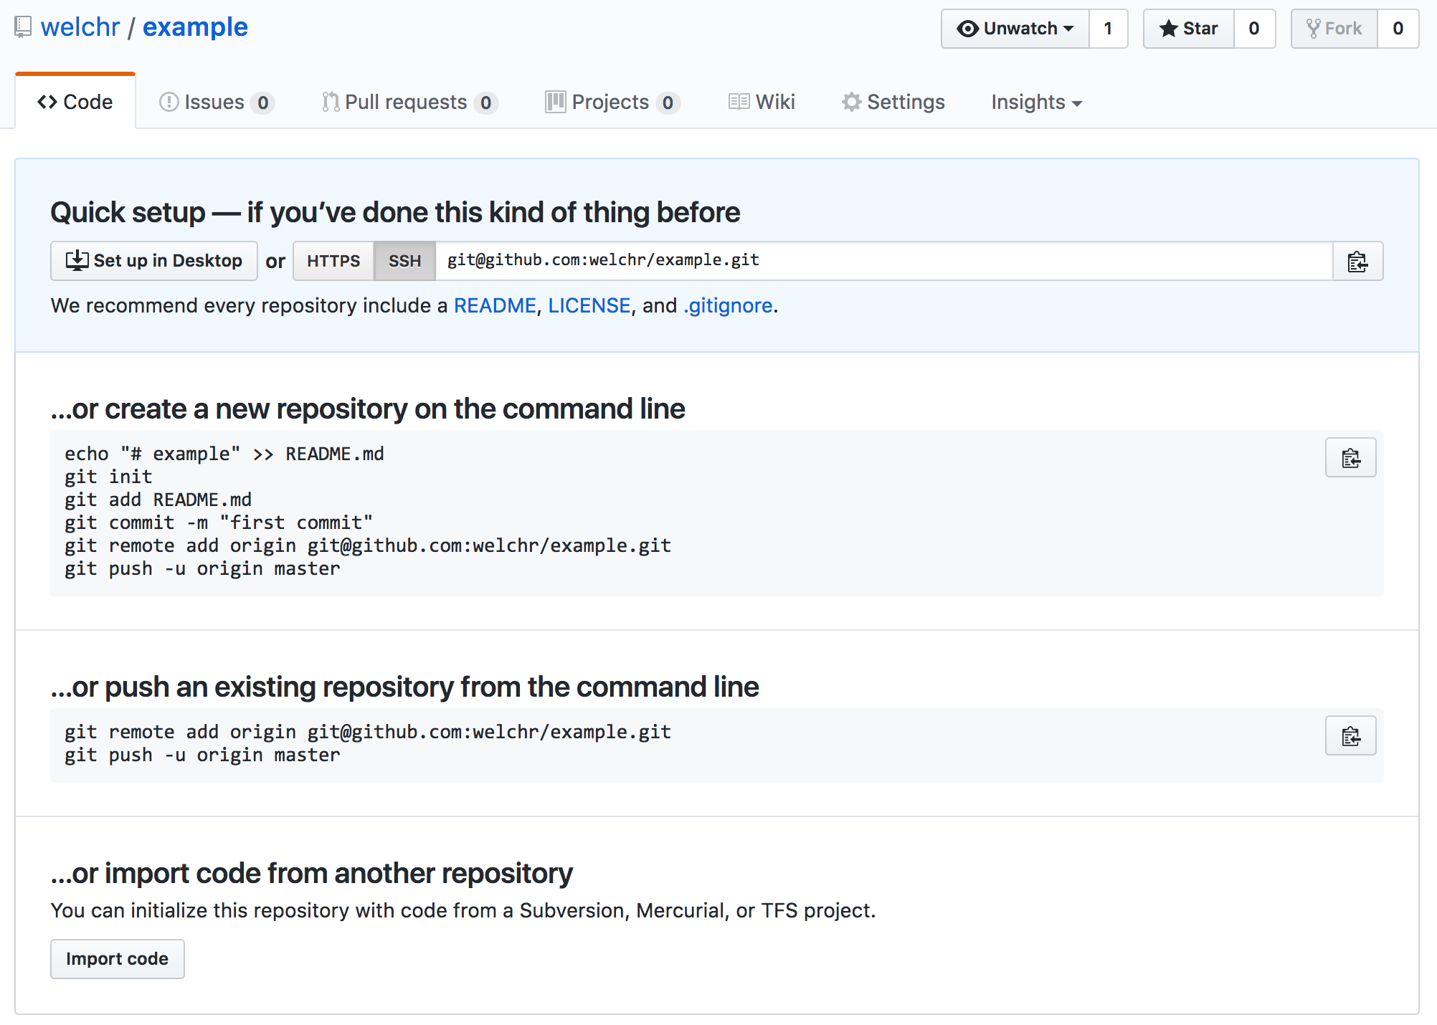Screen dimensions: 1437x1025
Task: Expand the Insights dropdown menu
Action: pyautogui.click(x=1036, y=102)
